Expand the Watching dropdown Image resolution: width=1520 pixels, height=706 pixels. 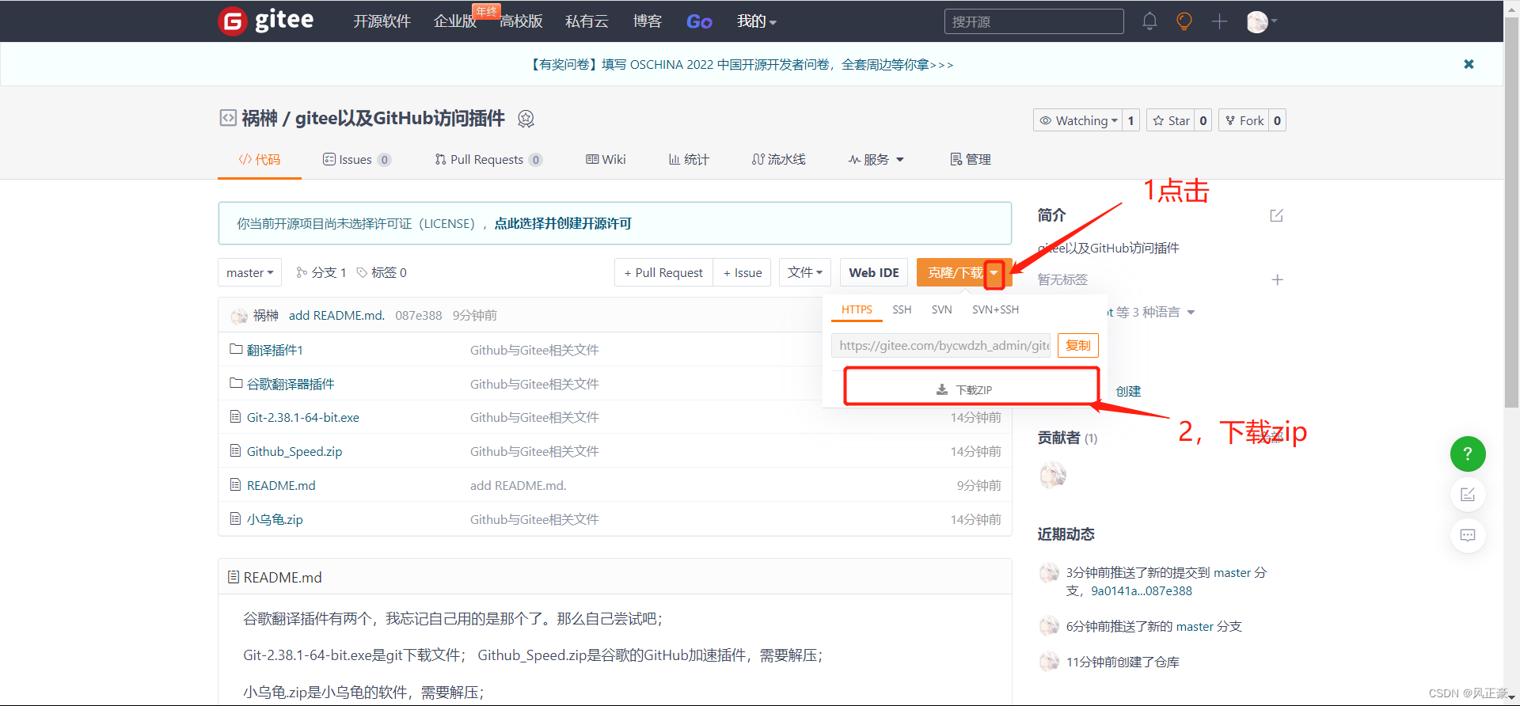pyautogui.click(x=1077, y=120)
